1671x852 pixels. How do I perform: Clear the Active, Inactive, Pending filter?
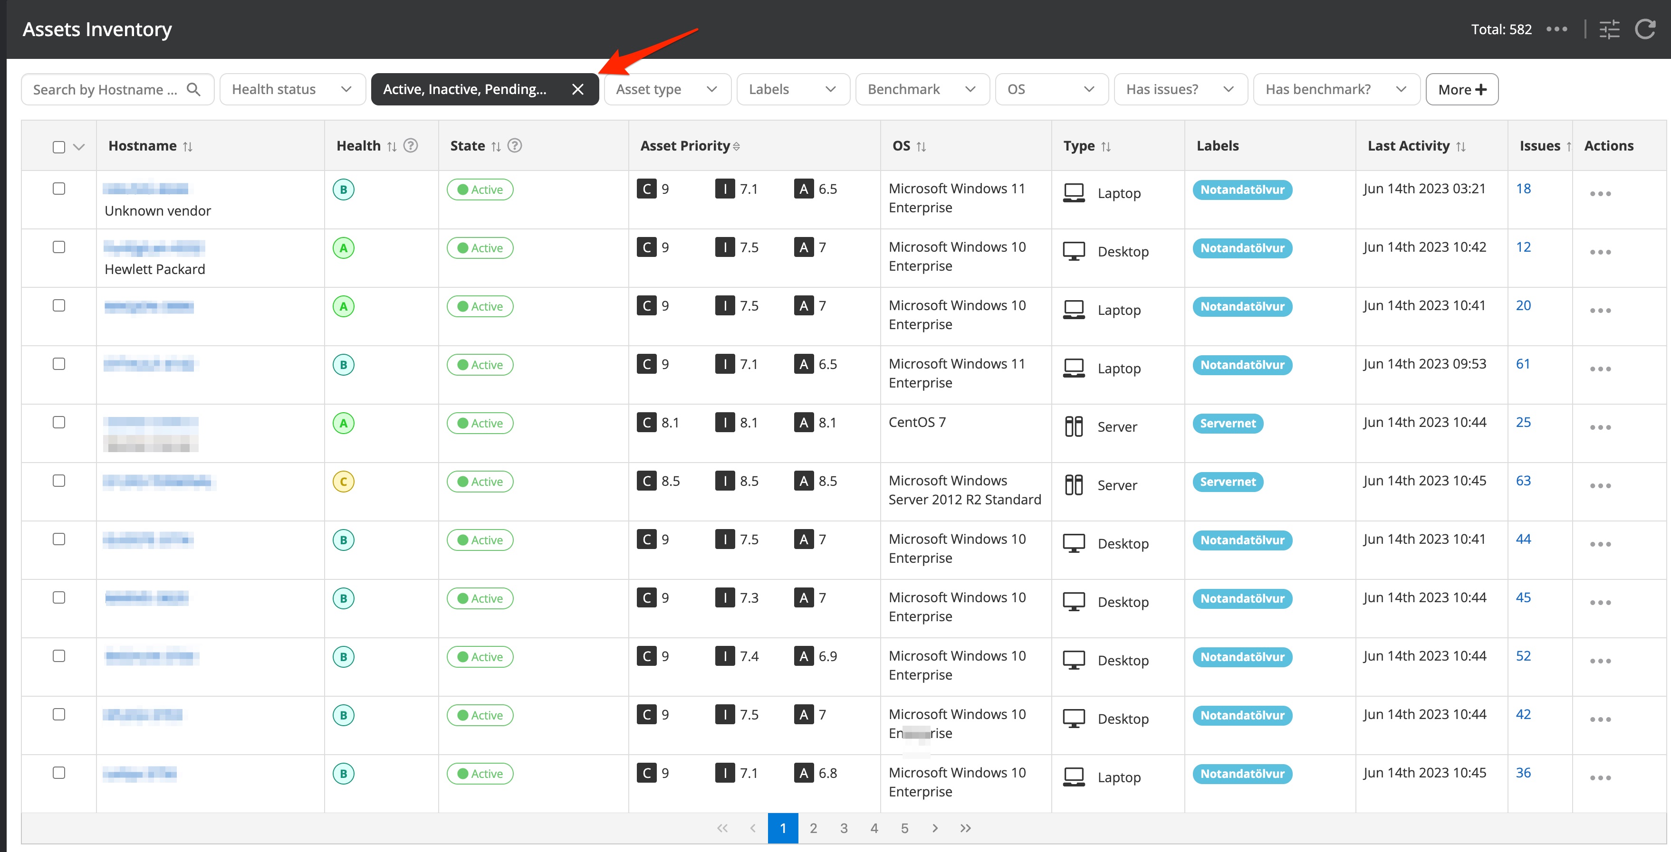577,89
